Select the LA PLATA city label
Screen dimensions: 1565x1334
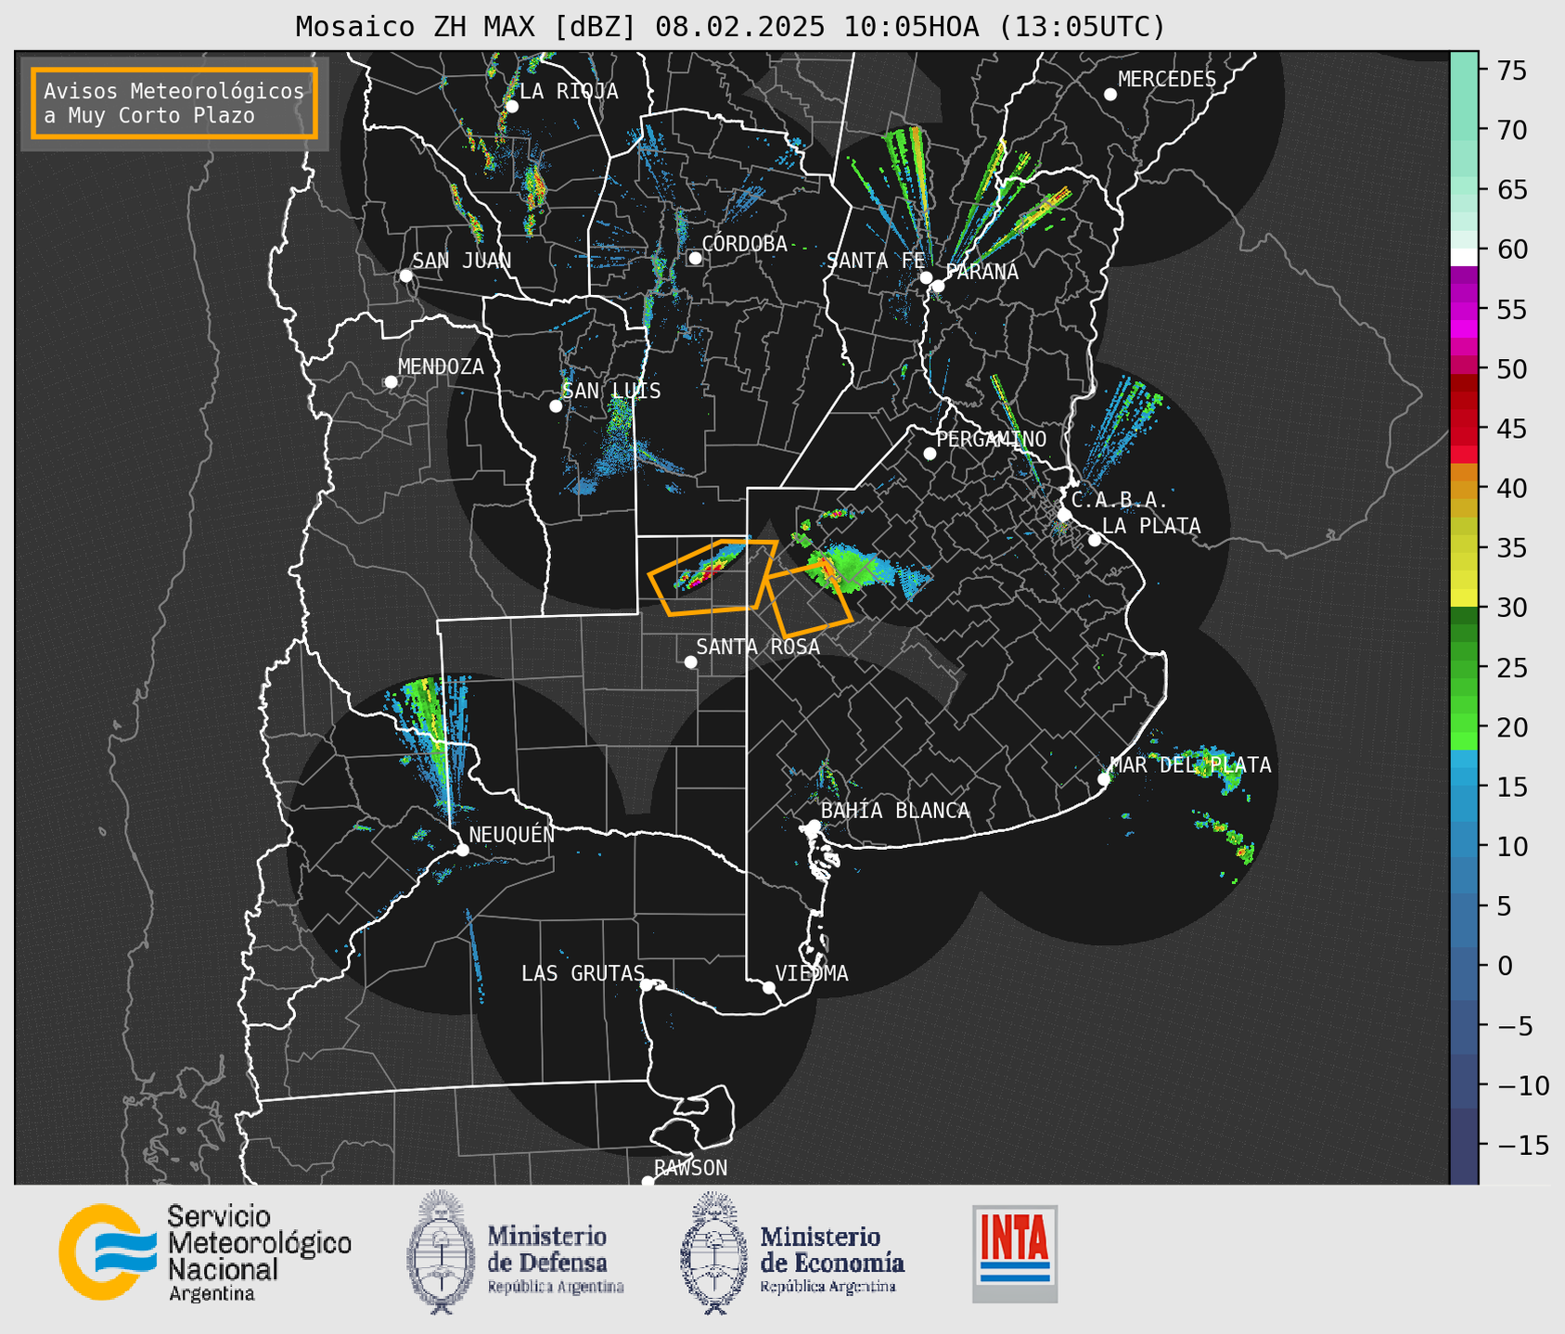coord(1151,526)
